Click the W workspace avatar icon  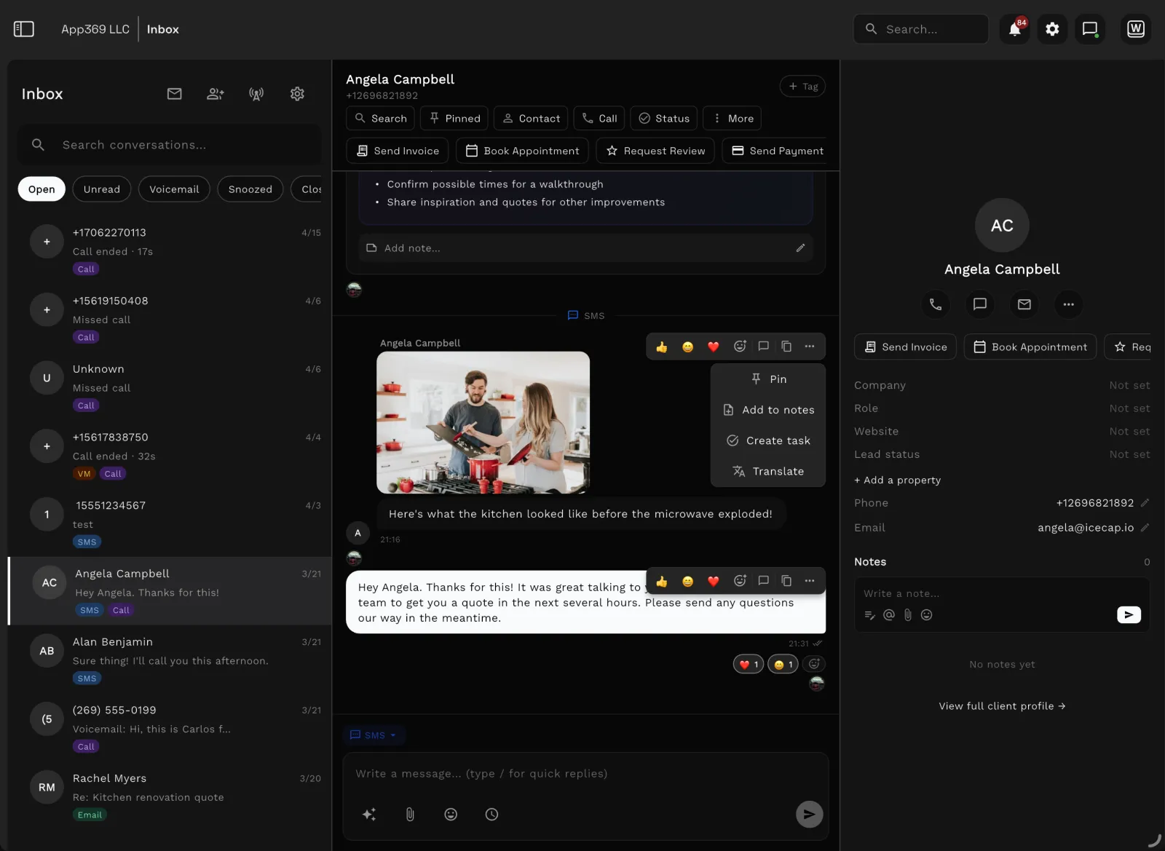tap(1136, 29)
